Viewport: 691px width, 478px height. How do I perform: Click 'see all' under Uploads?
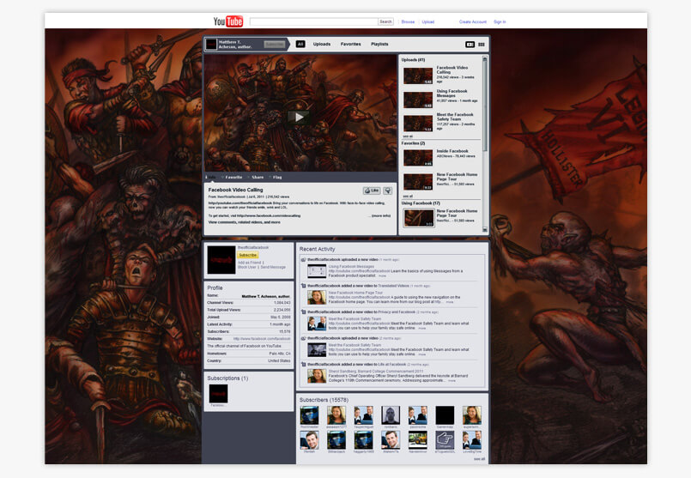[x=408, y=136]
